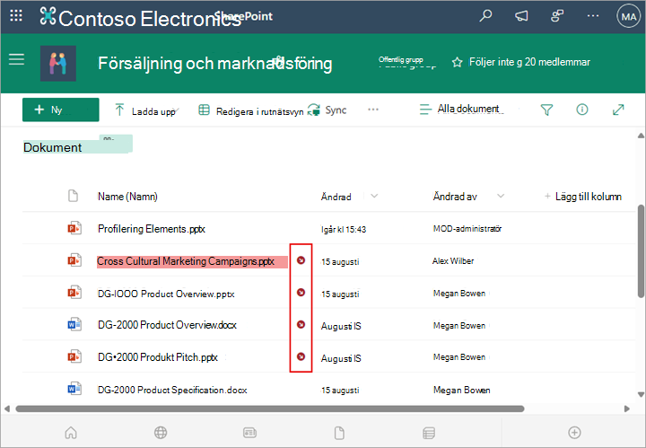Click the vertical scrollbar thumb
This screenshot has width=646, height=448.
pyautogui.click(x=641, y=250)
